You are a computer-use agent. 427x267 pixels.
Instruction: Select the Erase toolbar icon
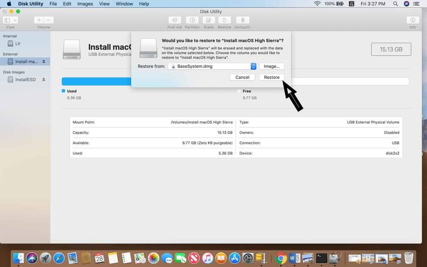(208, 20)
